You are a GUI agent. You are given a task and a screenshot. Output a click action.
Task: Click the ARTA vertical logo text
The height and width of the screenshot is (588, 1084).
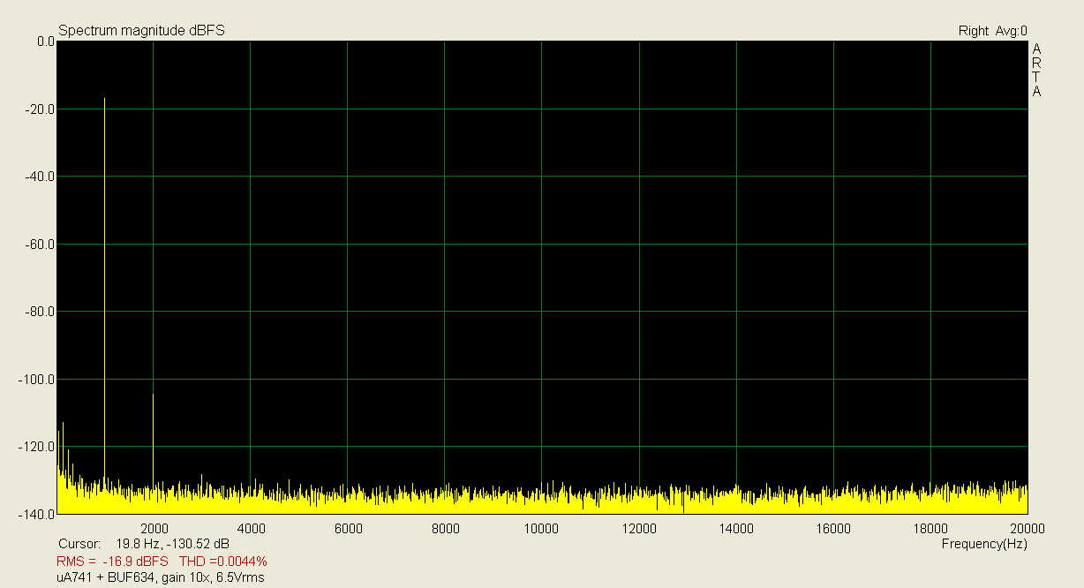tap(1036, 71)
